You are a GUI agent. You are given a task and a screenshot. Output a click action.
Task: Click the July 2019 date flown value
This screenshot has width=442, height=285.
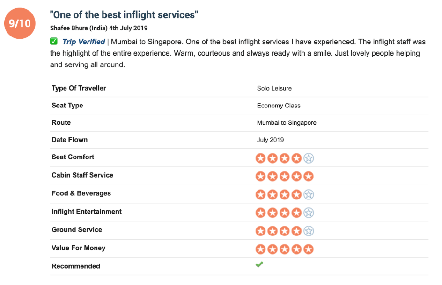pyautogui.click(x=270, y=140)
